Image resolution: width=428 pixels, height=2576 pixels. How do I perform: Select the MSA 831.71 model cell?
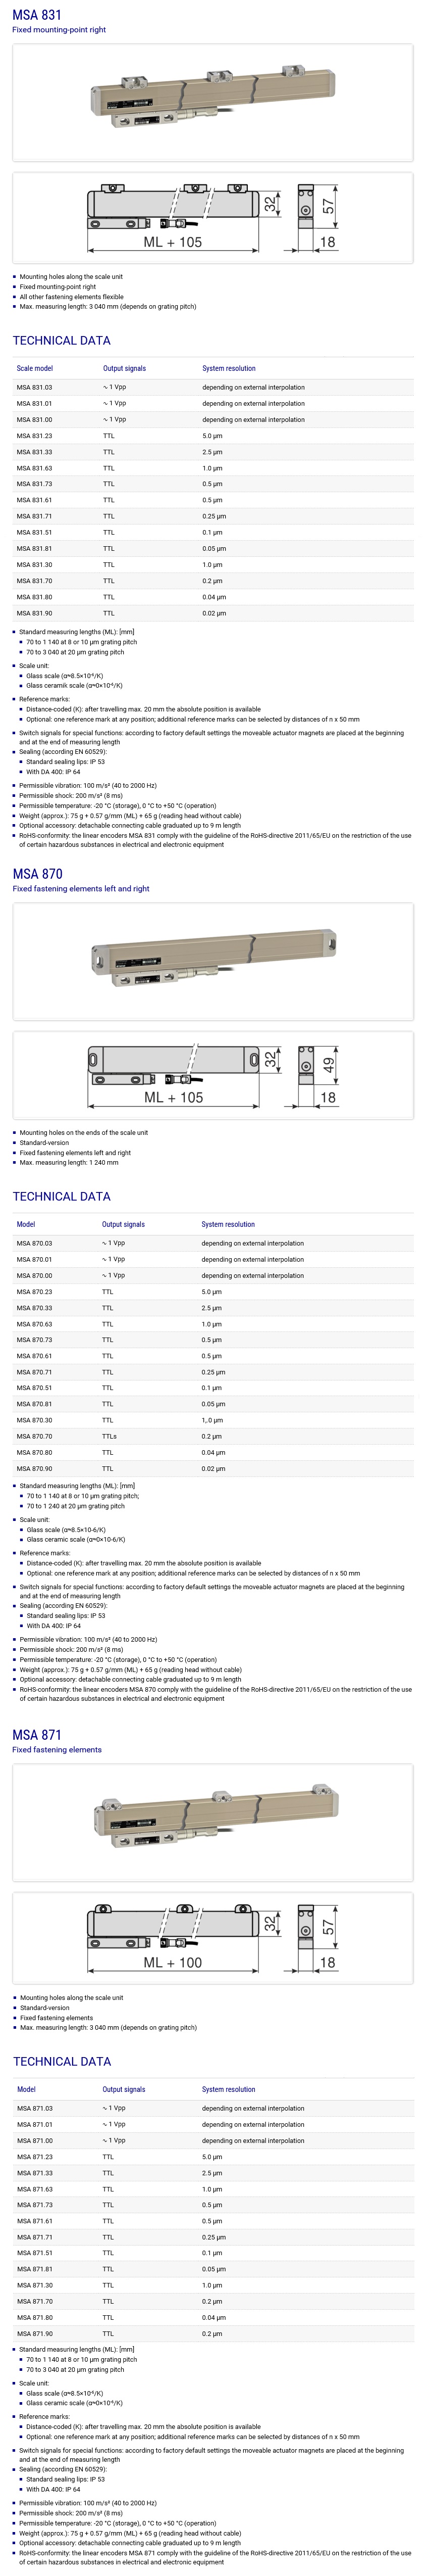tap(35, 516)
